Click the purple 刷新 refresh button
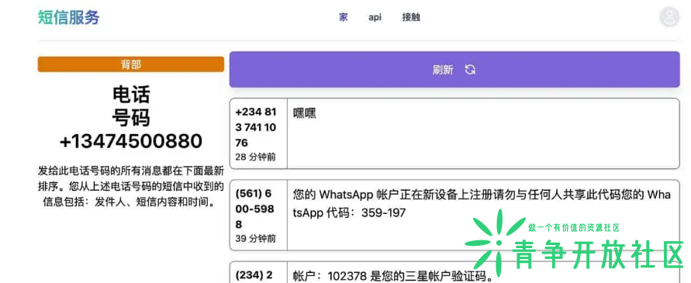This screenshot has width=691, height=283. tap(454, 70)
